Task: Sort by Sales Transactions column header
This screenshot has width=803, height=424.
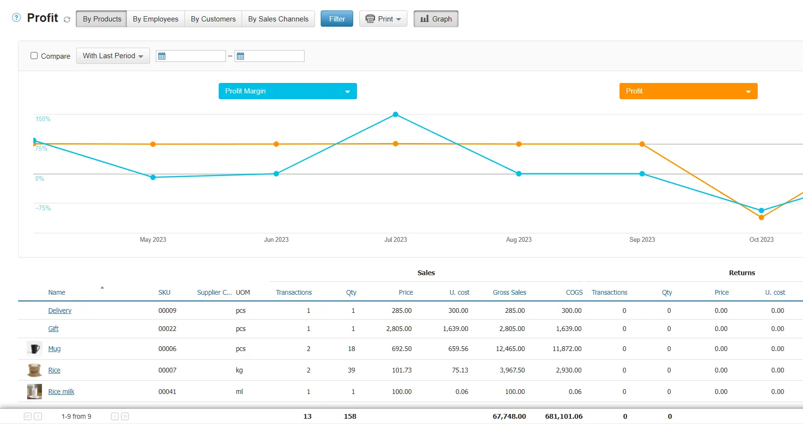Action: pyautogui.click(x=294, y=292)
